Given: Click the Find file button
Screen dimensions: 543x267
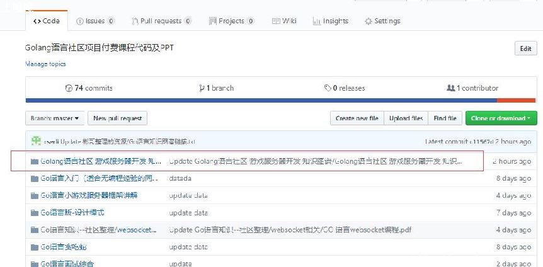Looking at the screenshot, I should coord(445,118).
